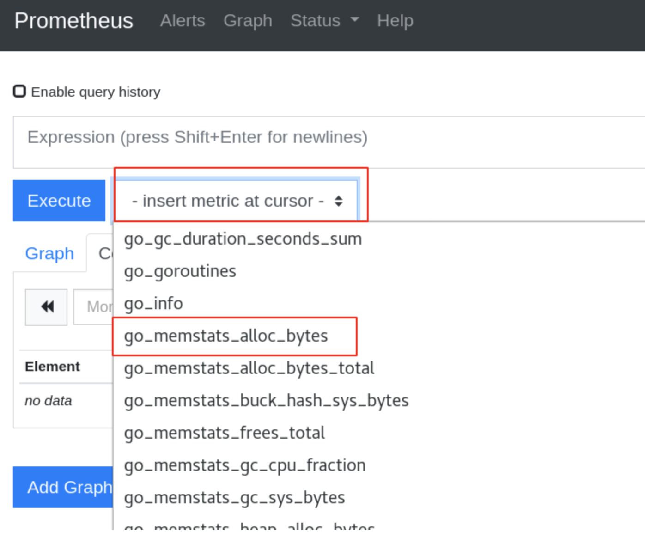Focus the Expression input field

pos(329,142)
